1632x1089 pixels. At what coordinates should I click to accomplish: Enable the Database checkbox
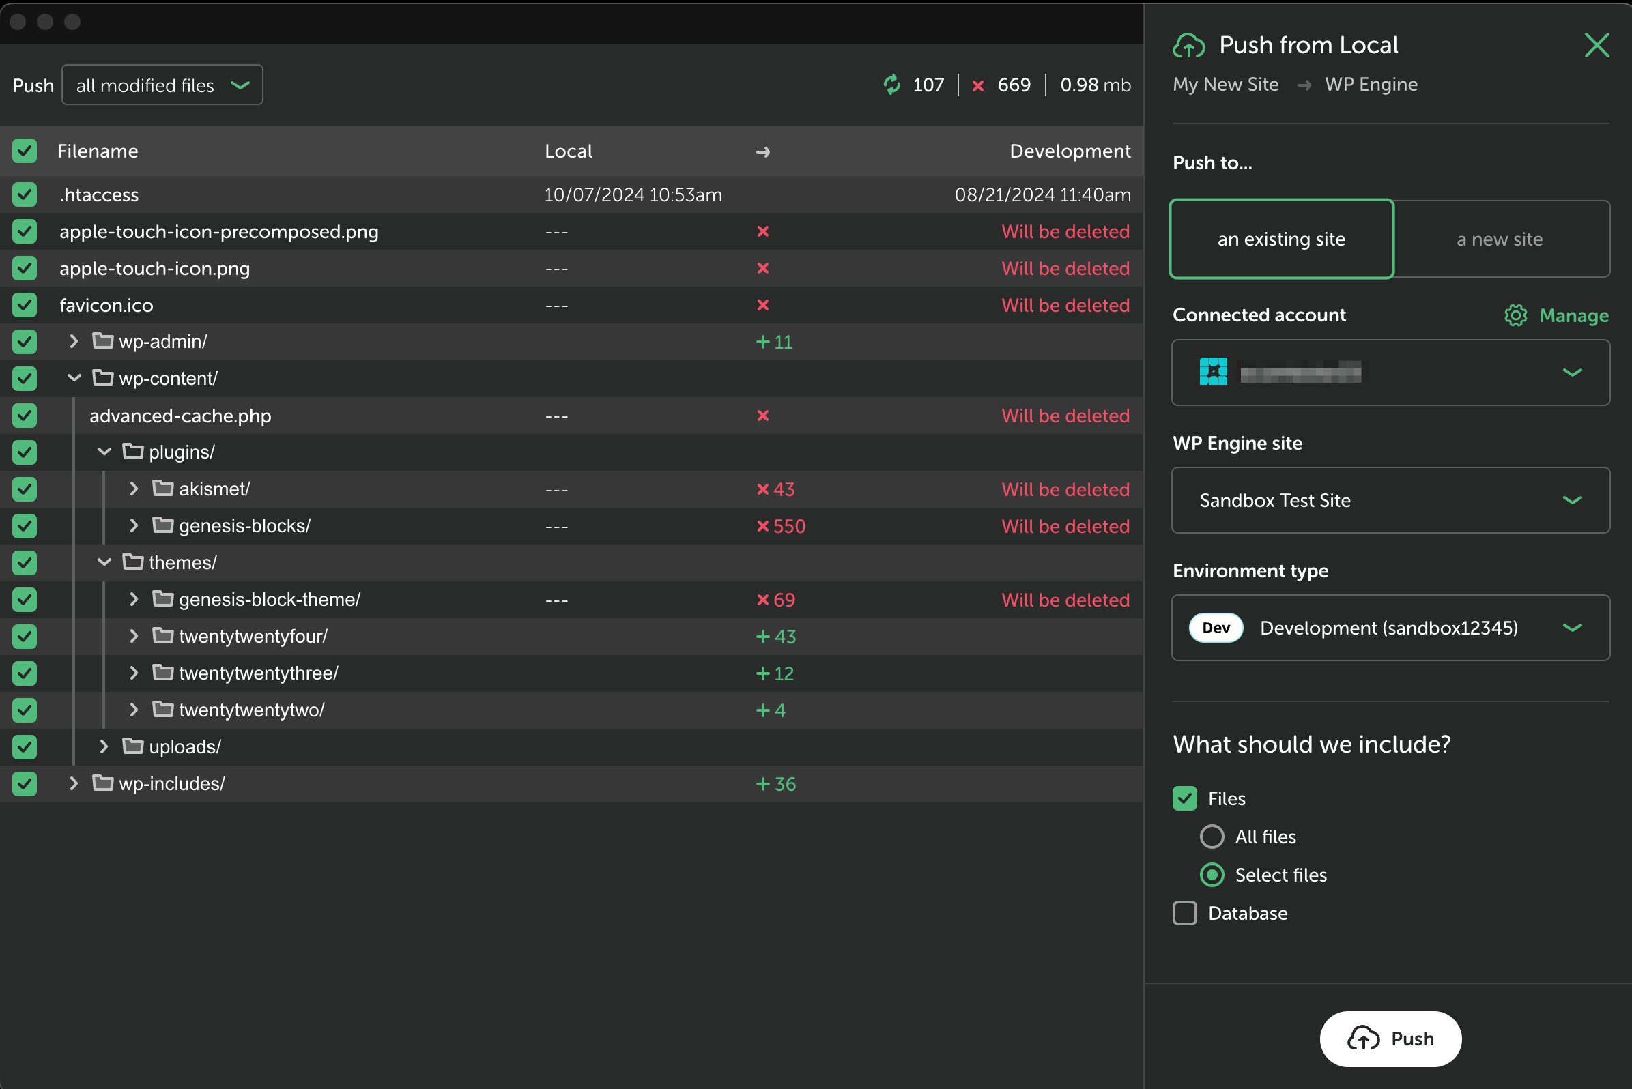(1184, 912)
